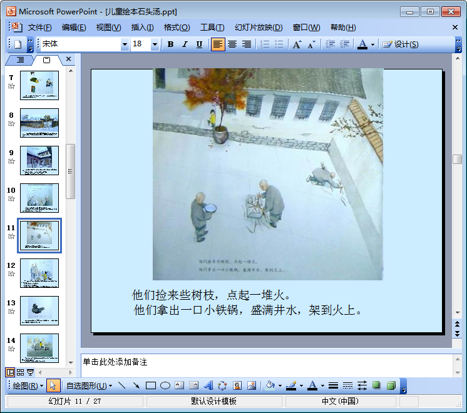Viewport: 467px width, 413px height.
Task: Toggle numbered list
Action: (x=265, y=44)
